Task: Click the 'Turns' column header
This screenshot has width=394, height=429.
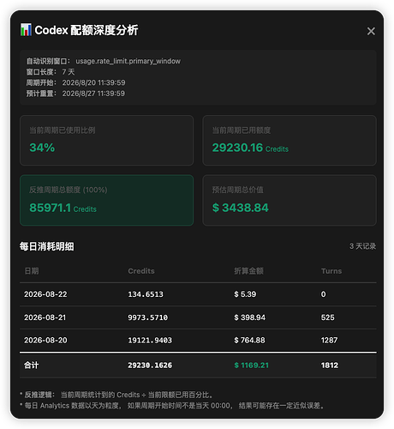Action: coord(331,271)
